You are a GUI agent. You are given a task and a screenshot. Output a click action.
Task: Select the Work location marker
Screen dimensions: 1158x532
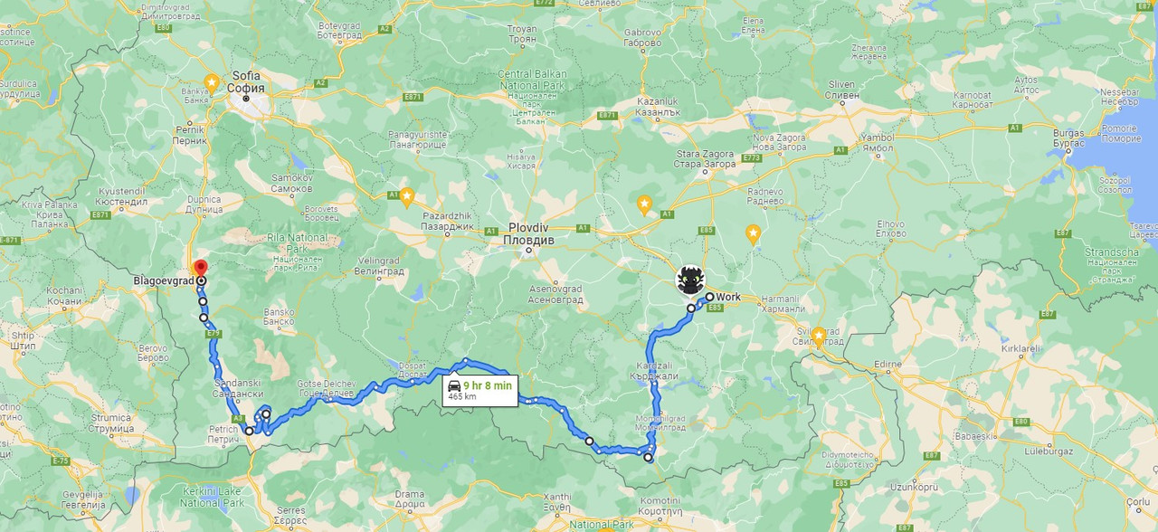click(710, 297)
